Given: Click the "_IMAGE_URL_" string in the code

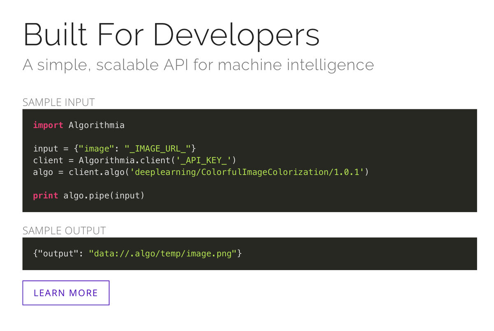Looking at the screenshot, I should point(157,148).
